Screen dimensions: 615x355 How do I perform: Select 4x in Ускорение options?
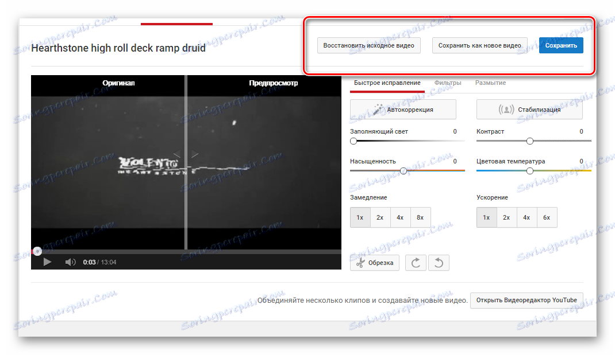click(x=526, y=217)
